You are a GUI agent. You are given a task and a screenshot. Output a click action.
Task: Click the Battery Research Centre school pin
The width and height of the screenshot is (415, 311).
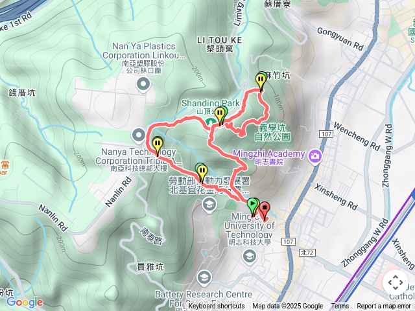coord(204,279)
